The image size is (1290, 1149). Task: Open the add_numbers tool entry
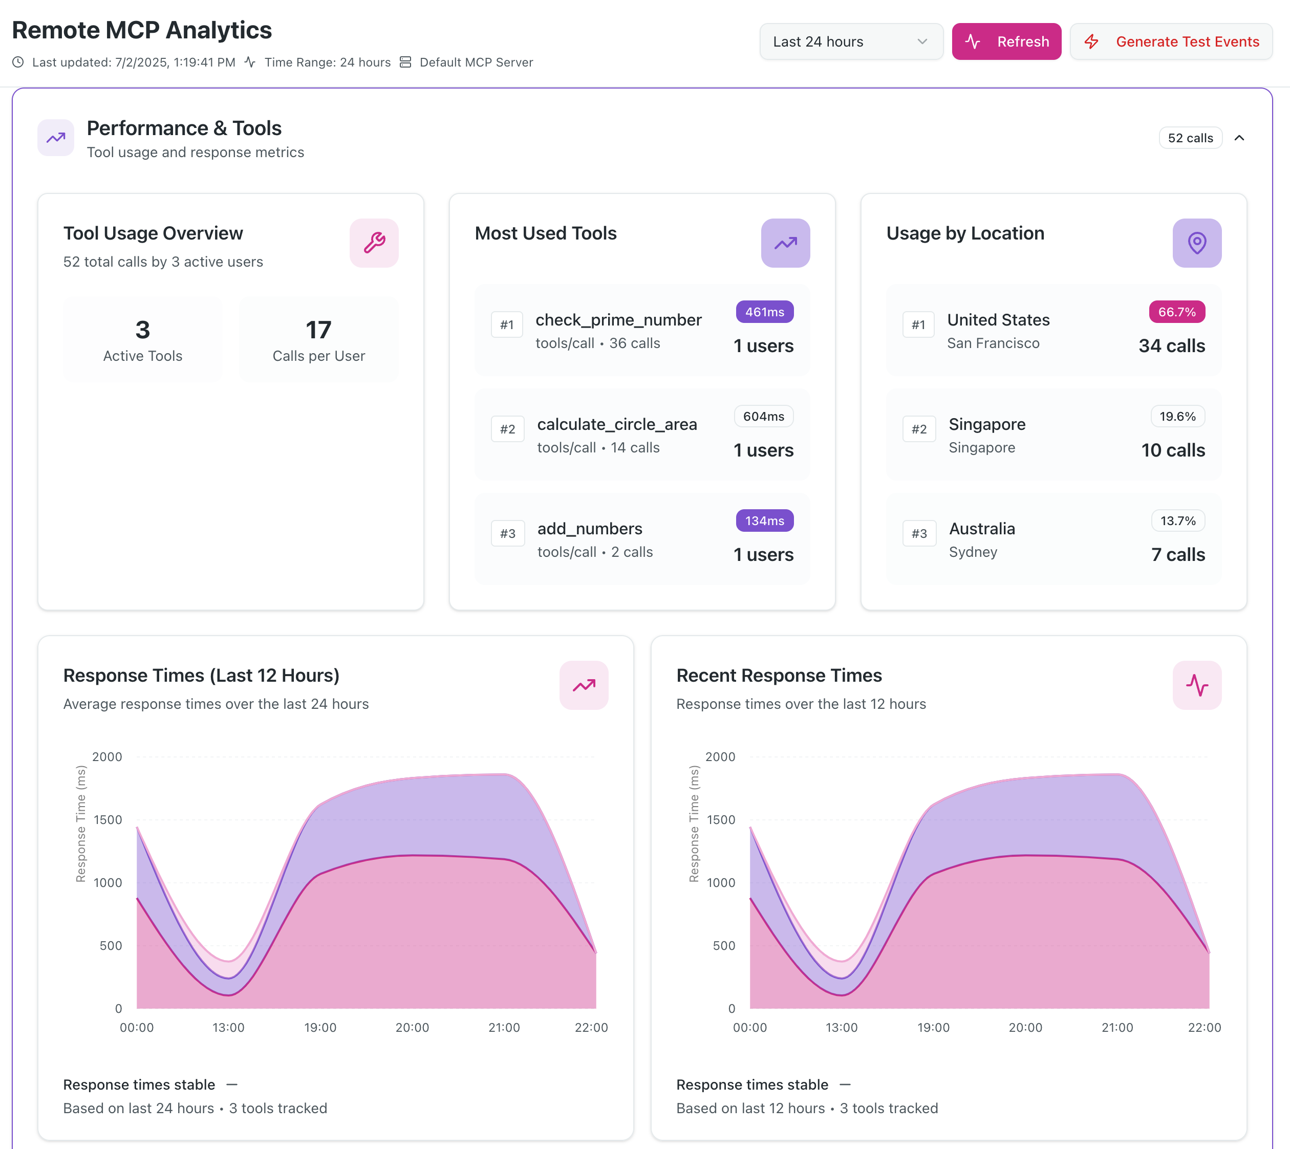click(x=642, y=538)
